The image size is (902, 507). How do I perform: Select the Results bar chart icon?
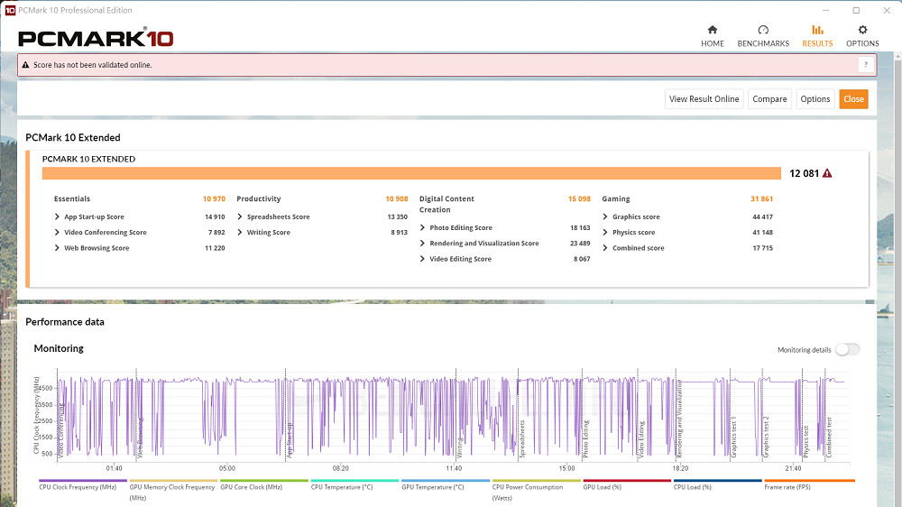point(817,31)
